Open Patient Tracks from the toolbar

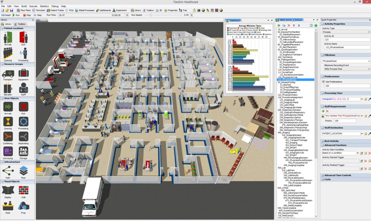tap(55, 10)
